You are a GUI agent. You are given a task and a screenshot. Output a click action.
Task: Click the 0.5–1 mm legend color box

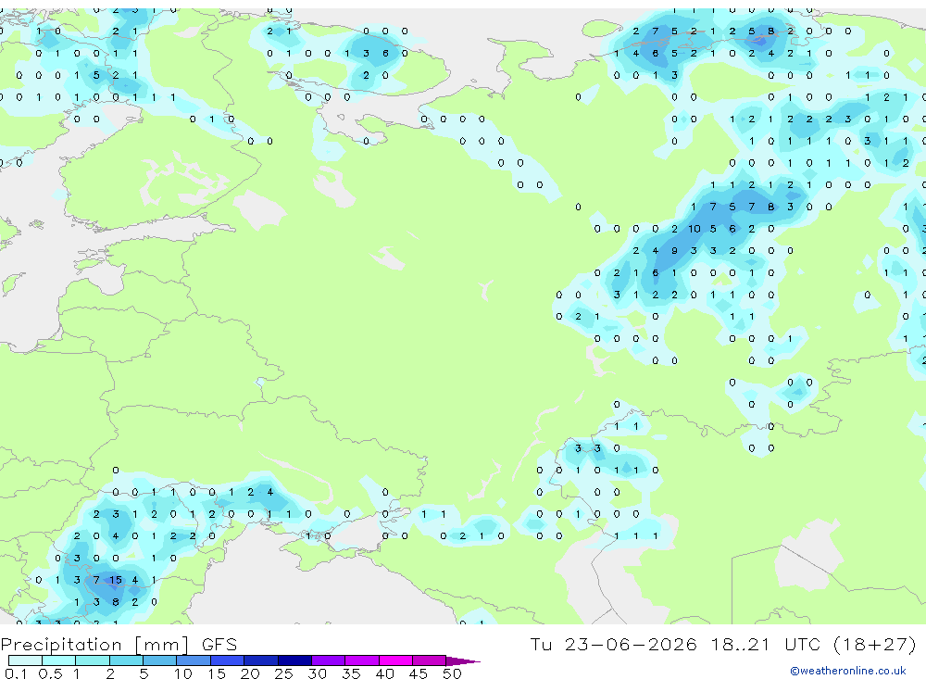tap(59, 660)
